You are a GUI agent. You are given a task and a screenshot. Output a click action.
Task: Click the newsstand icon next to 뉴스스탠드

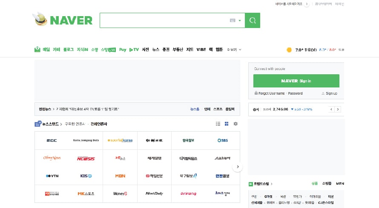tap(38, 124)
